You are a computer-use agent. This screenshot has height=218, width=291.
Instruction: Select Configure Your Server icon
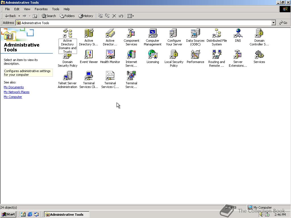click(x=174, y=33)
